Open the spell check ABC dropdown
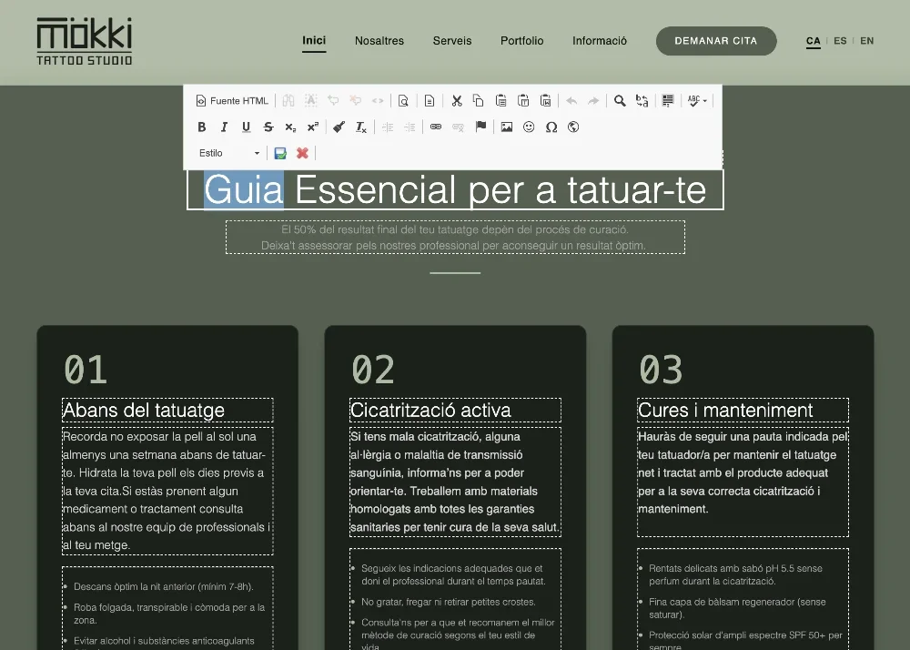 697,101
